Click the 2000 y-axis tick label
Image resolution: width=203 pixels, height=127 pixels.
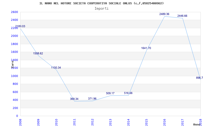(15, 36)
